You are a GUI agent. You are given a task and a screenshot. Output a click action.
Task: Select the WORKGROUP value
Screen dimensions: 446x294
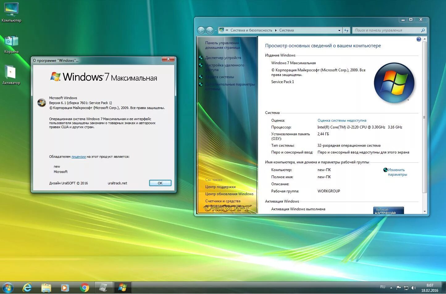coord(329,191)
